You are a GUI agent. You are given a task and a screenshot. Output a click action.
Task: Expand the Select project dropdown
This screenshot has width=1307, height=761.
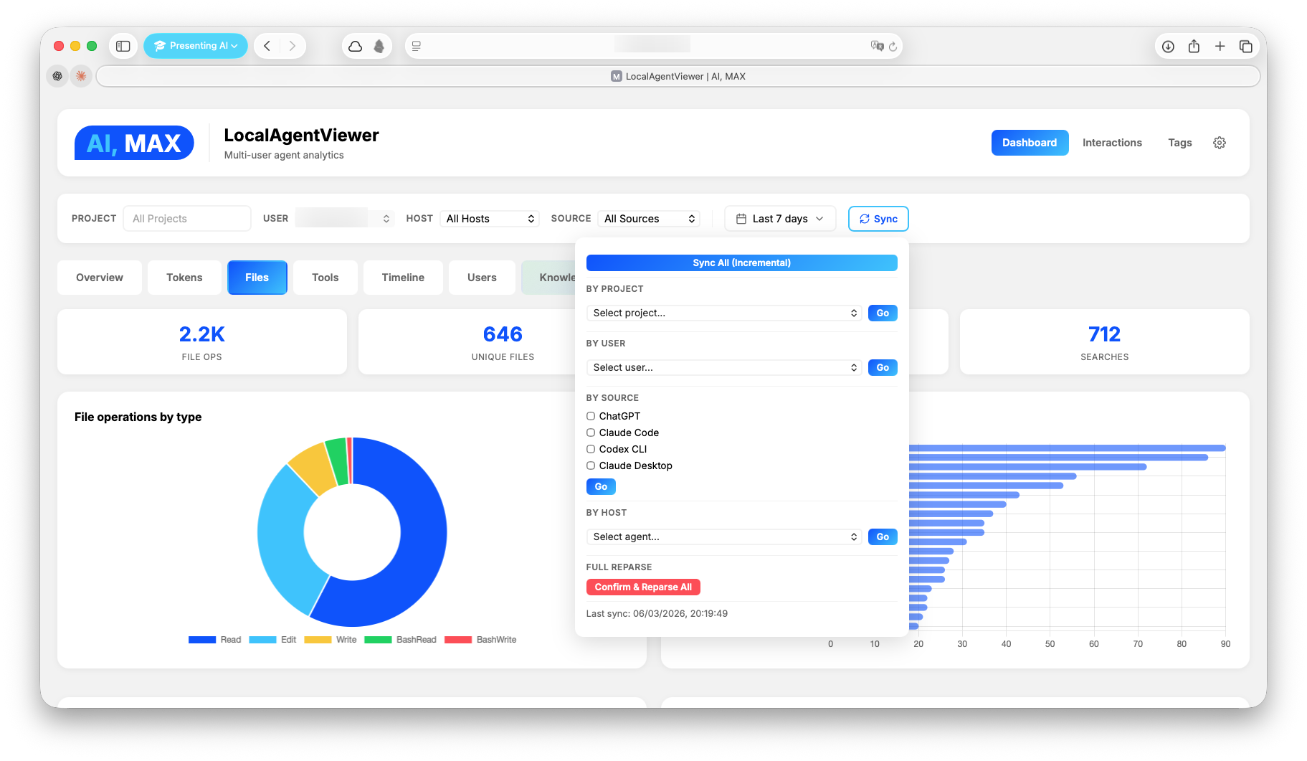tap(723, 313)
